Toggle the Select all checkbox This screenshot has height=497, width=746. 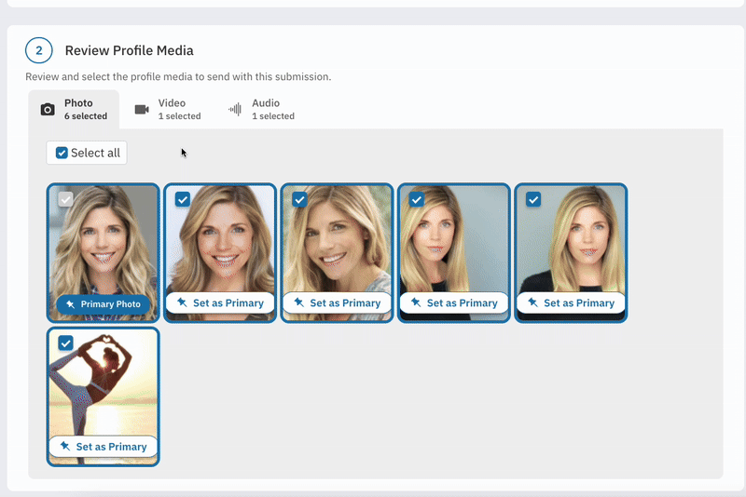pos(62,153)
